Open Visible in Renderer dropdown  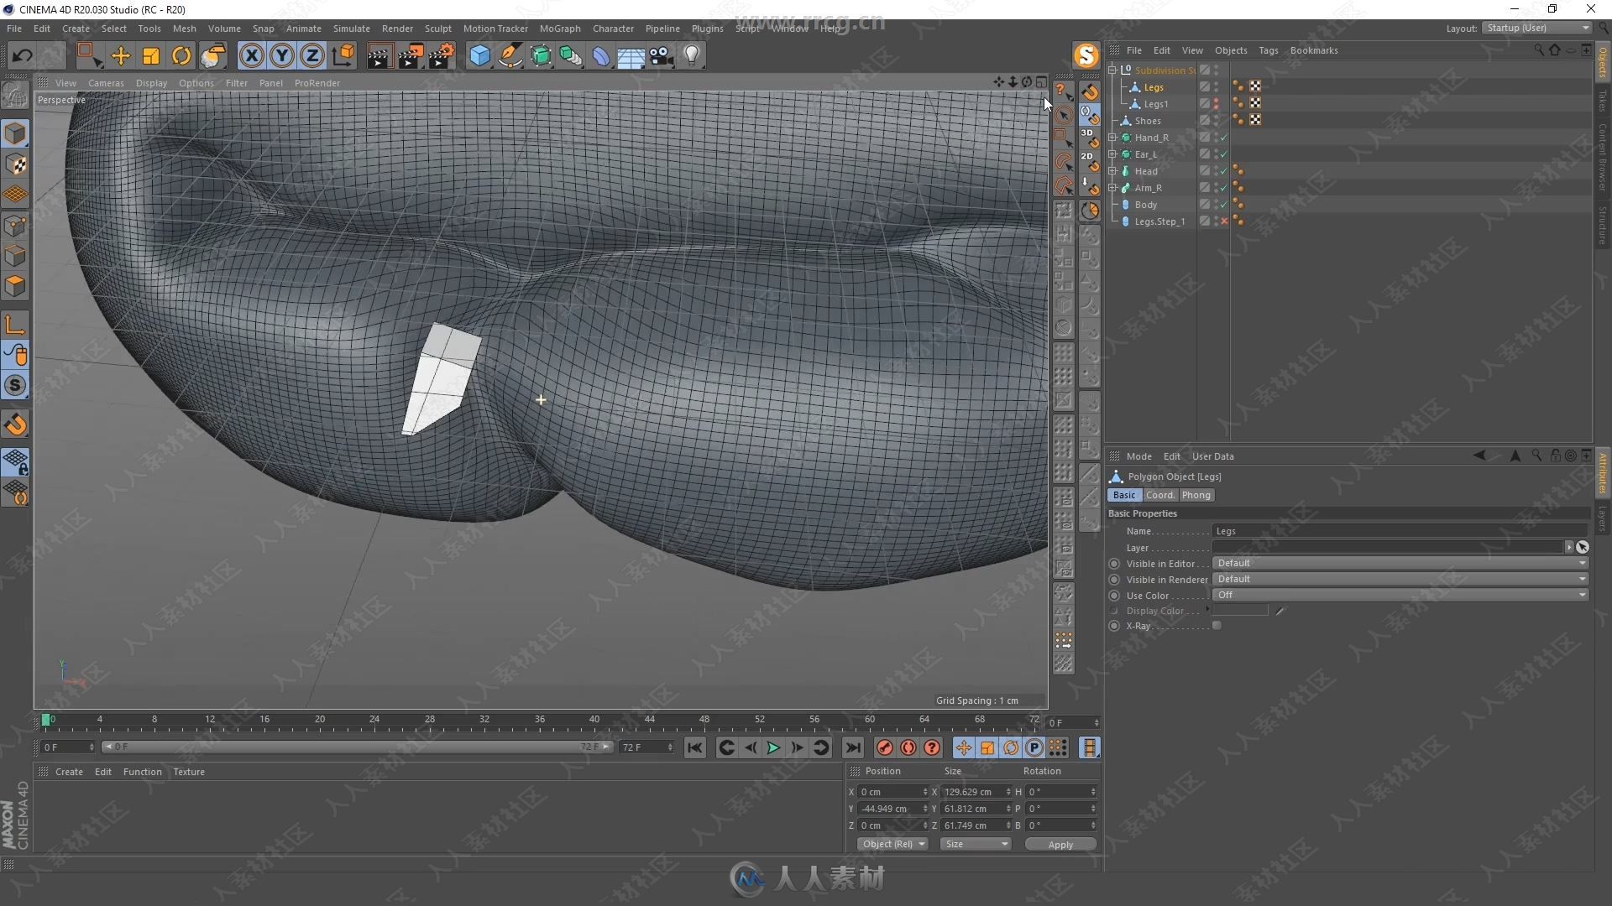[x=1400, y=580]
